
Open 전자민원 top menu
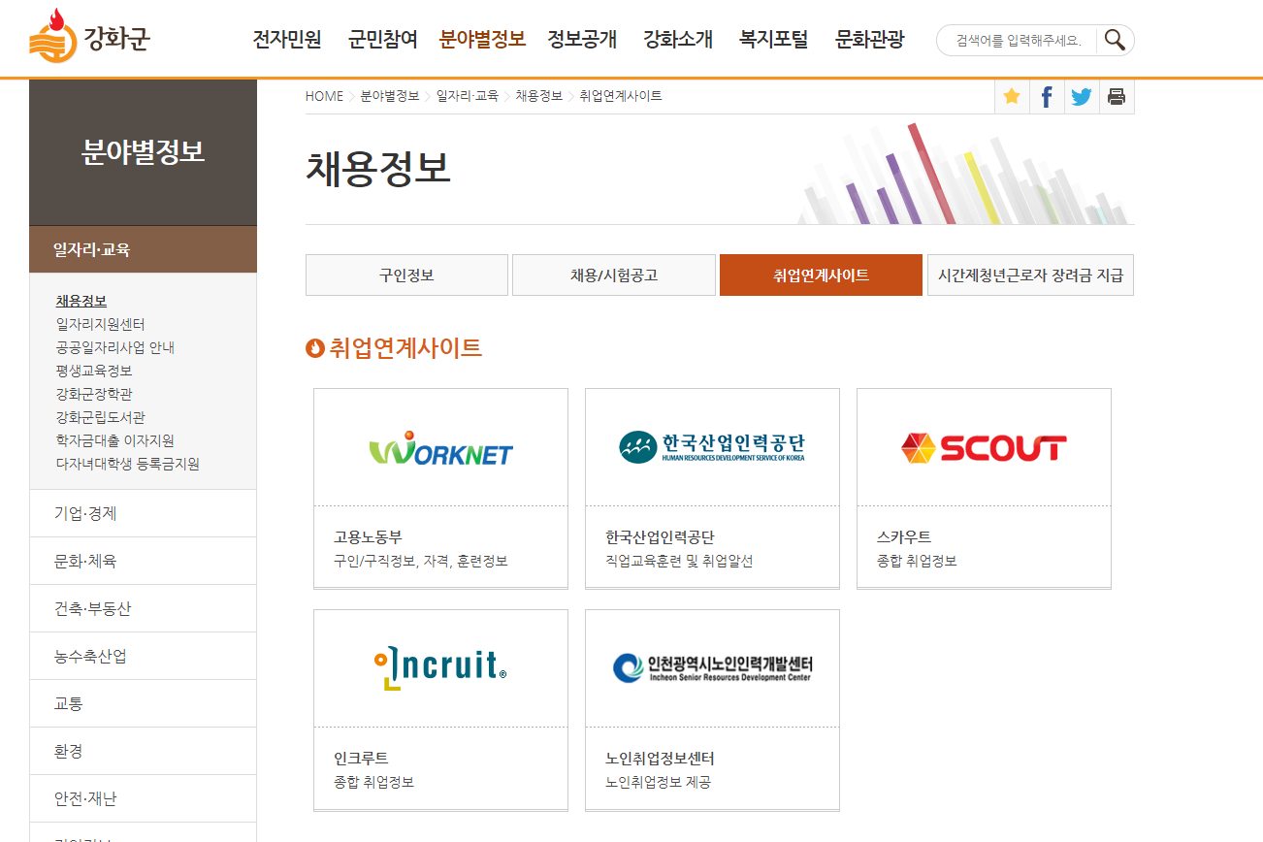click(286, 40)
